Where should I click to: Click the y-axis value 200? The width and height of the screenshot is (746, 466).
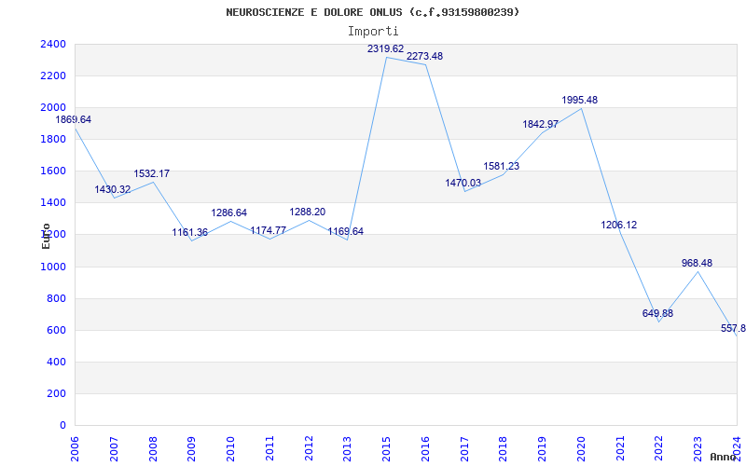pyautogui.click(x=57, y=393)
